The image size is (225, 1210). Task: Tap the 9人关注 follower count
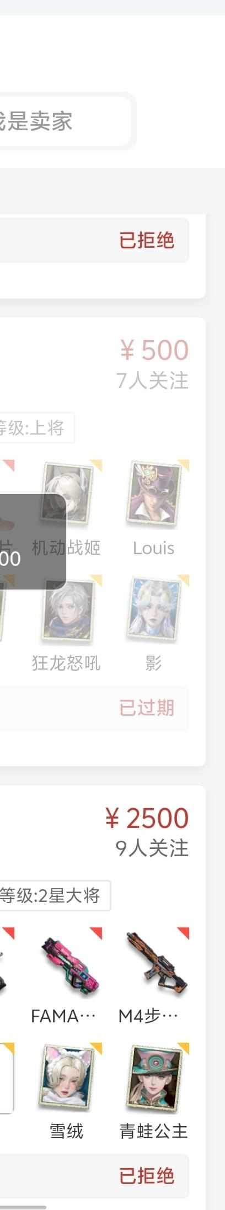[x=152, y=848]
